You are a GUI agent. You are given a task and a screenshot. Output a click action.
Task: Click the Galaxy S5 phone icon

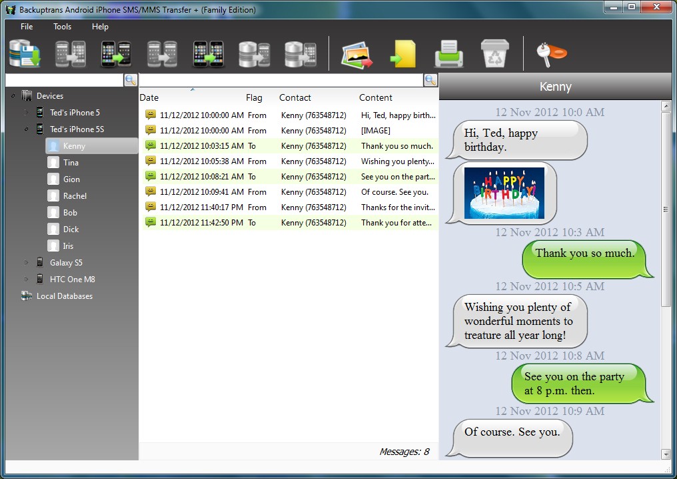(x=40, y=262)
